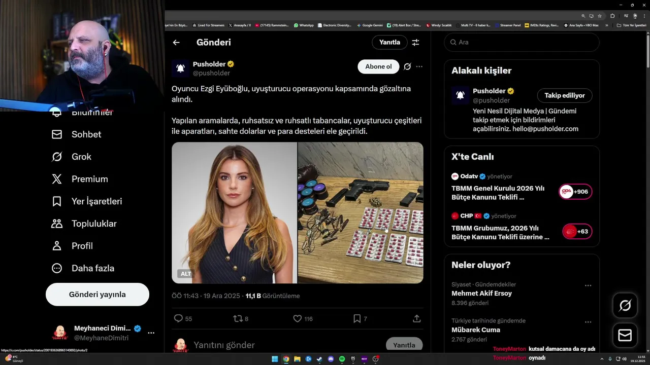The image size is (650, 365).
Task: Open floating messages envelope button
Action: pyautogui.click(x=625, y=336)
